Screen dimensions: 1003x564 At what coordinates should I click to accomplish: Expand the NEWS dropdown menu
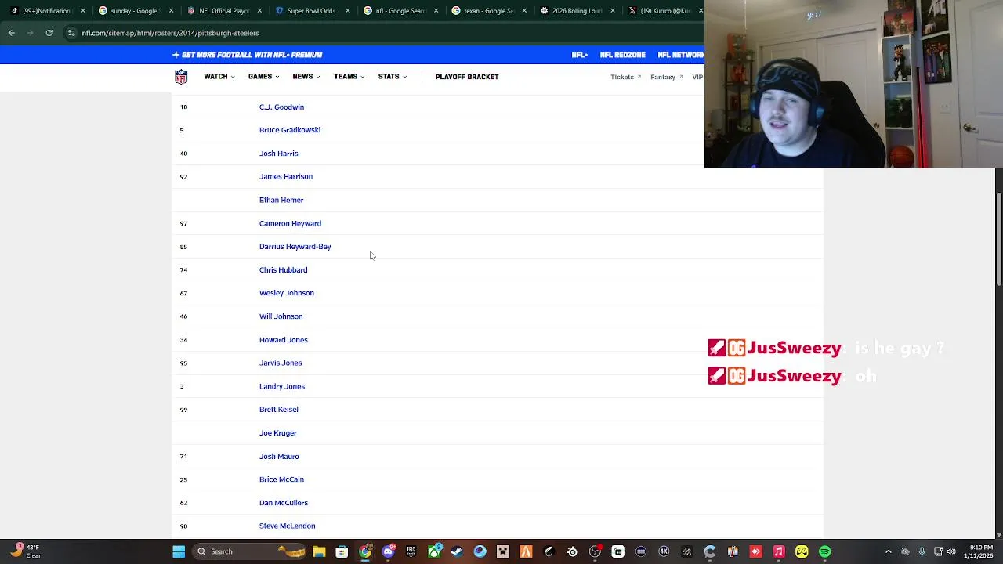pos(306,77)
